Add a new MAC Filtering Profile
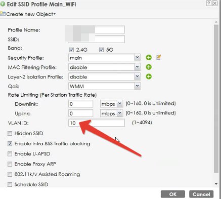221x199 pixels. (x=149, y=67)
